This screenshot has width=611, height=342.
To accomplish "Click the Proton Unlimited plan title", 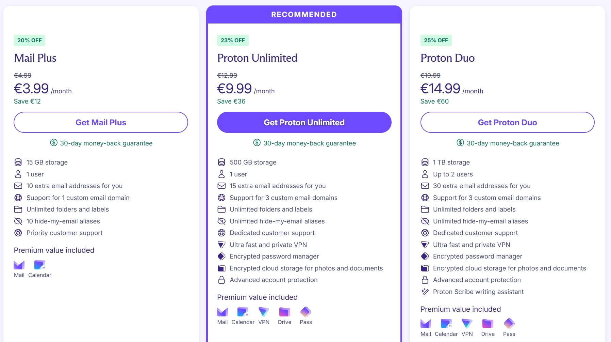I will pos(257,58).
